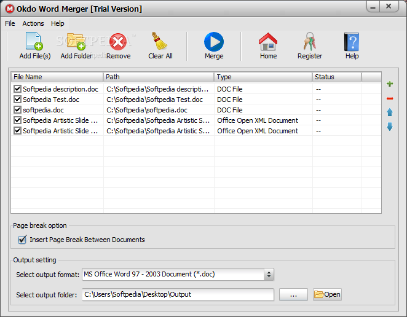Uncheck the softpedia.doc checkbox
Image resolution: width=407 pixels, height=317 pixels.
17,110
